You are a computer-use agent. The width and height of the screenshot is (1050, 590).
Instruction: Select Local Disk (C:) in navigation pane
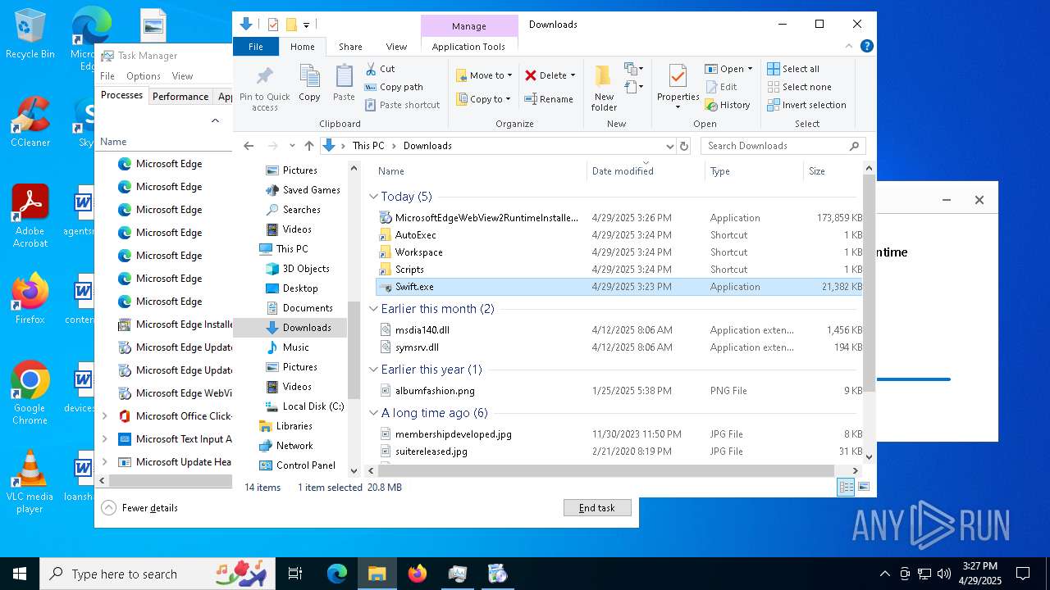click(304, 406)
